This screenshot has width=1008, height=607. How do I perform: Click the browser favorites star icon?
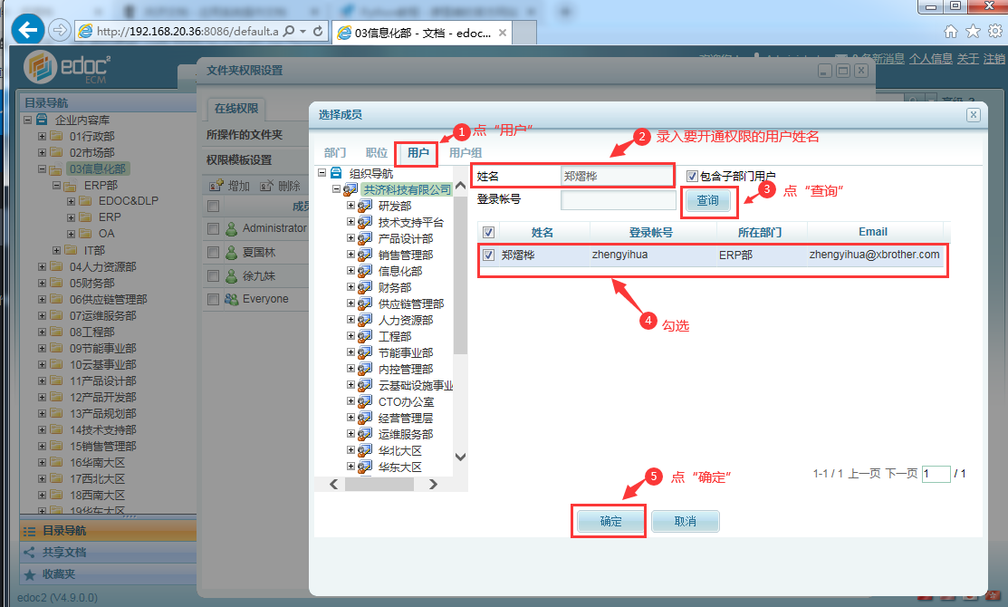click(973, 31)
